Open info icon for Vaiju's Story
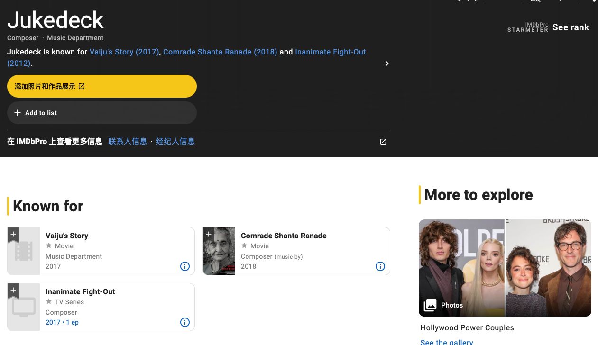The width and height of the screenshot is (598, 345). pos(185,266)
